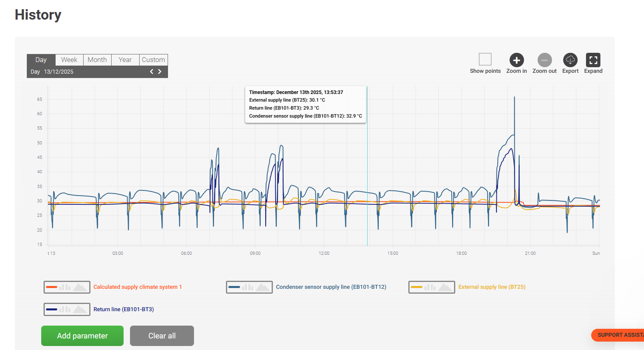Go to previous day arrow

(152, 72)
